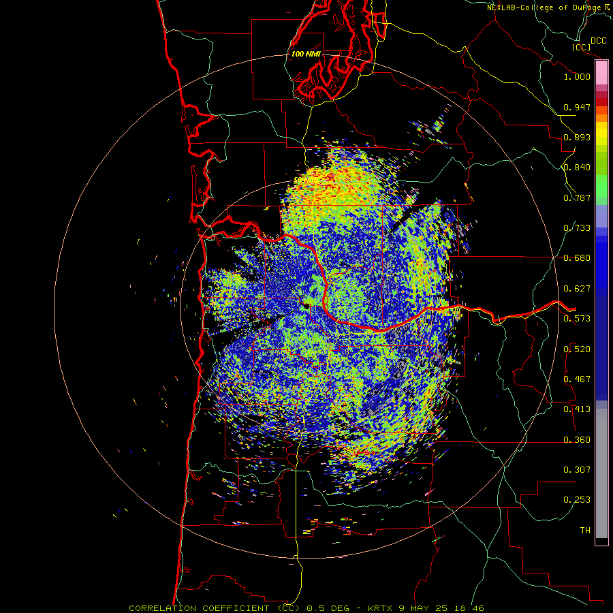Click the 0.947 scale value
The height and width of the screenshot is (613, 613).
click(577, 107)
